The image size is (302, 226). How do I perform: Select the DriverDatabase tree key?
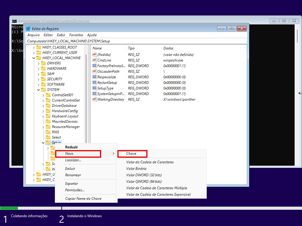pyautogui.click(x=64, y=106)
